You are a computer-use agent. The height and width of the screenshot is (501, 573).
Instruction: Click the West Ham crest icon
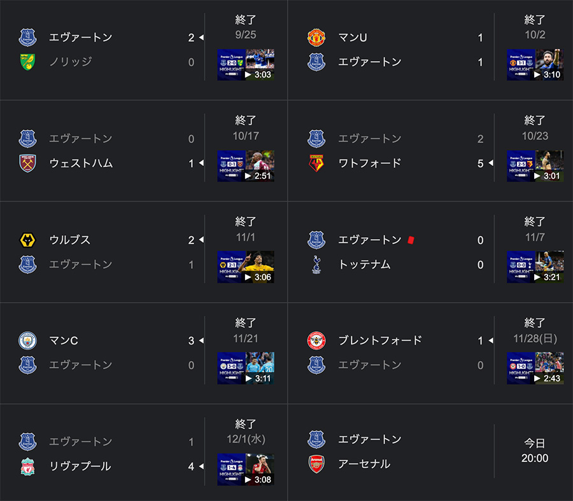(27, 163)
